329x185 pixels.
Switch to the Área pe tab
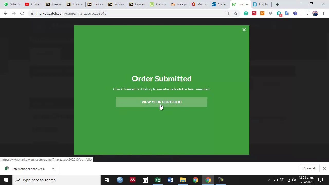[179, 4]
